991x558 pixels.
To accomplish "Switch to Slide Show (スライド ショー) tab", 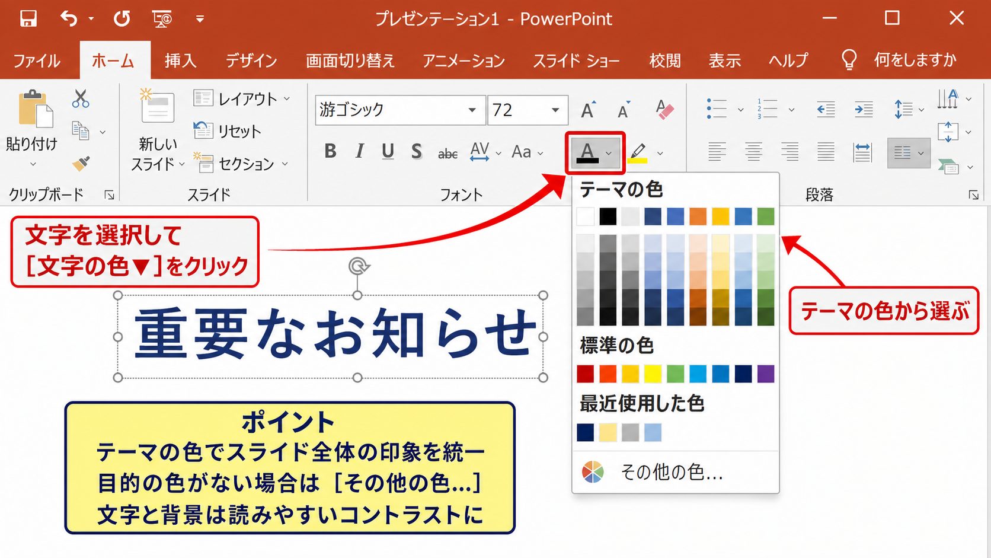I will coord(576,60).
